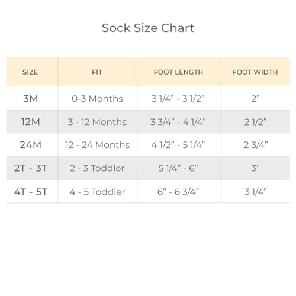This screenshot has width=296, height=296.
Task: Click the FOOT LENGTH column header
Action: coord(178,72)
